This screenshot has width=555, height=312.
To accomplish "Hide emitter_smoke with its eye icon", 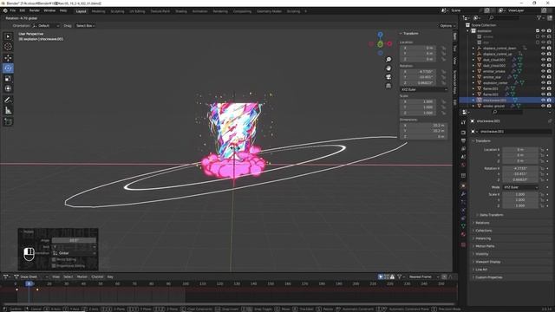I will tap(543, 71).
